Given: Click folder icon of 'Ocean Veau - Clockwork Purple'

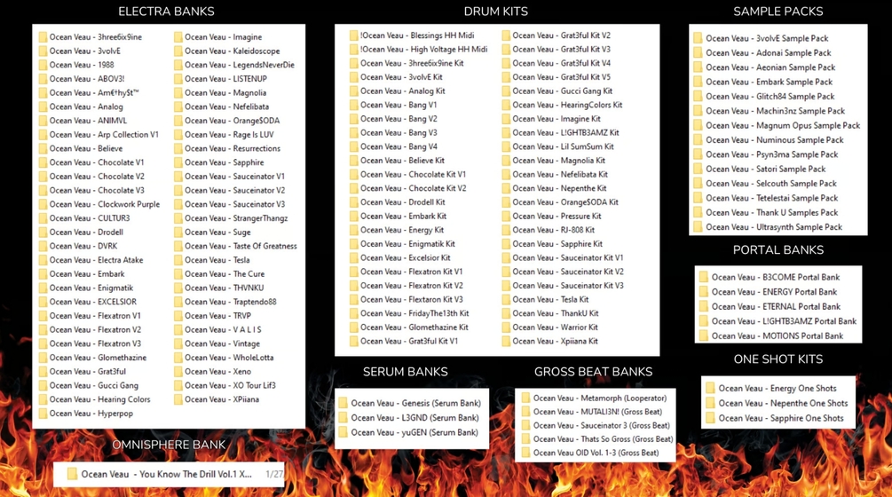Looking at the screenshot, I should [43, 204].
